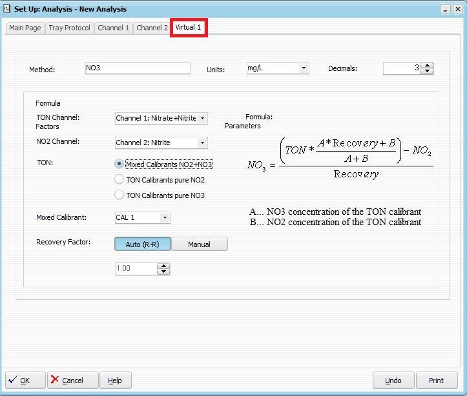This screenshot has width=467, height=396.
Task: Set Recovery Factor to Manual
Action: click(x=199, y=244)
